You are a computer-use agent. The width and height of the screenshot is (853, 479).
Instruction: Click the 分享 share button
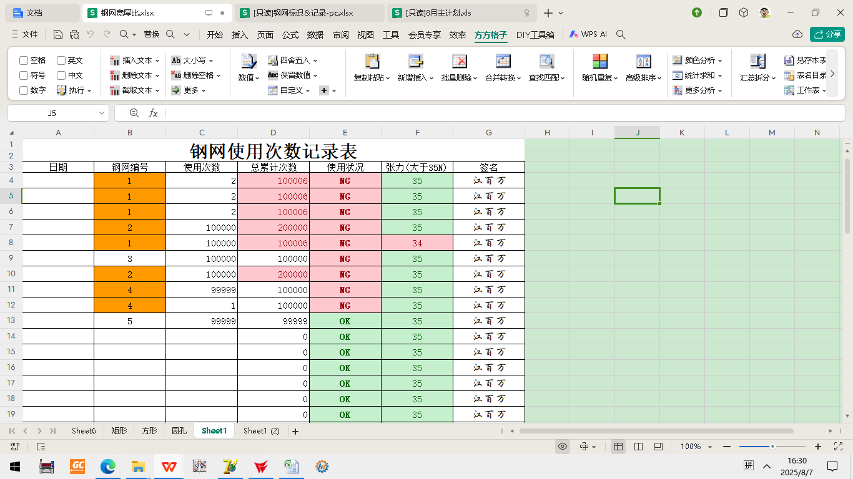click(x=827, y=34)
